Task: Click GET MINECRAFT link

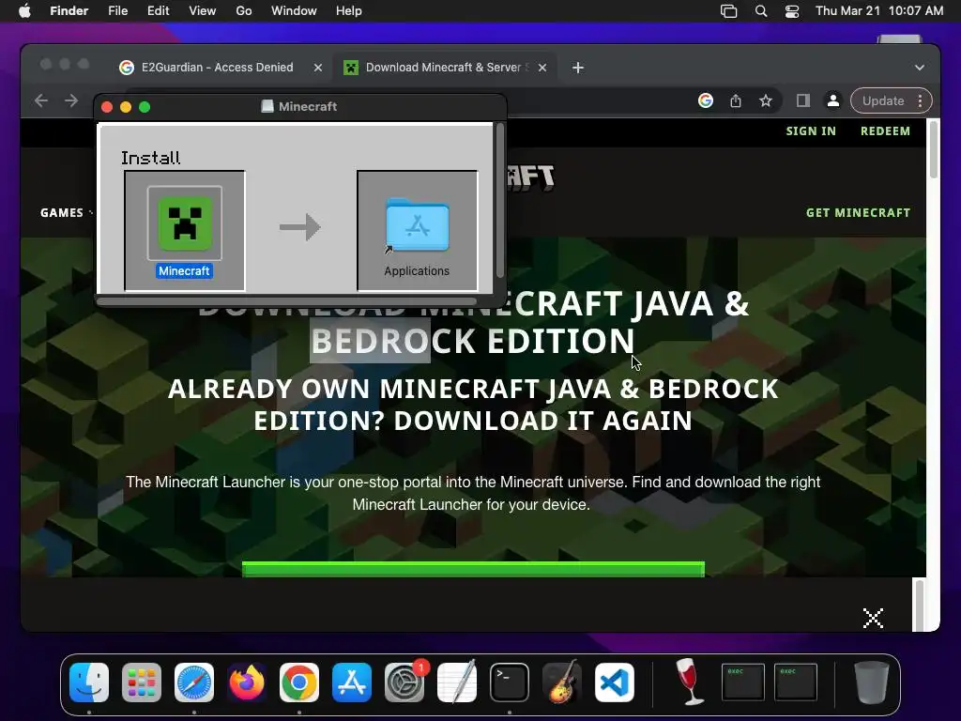Action: [x=858, y=213]
